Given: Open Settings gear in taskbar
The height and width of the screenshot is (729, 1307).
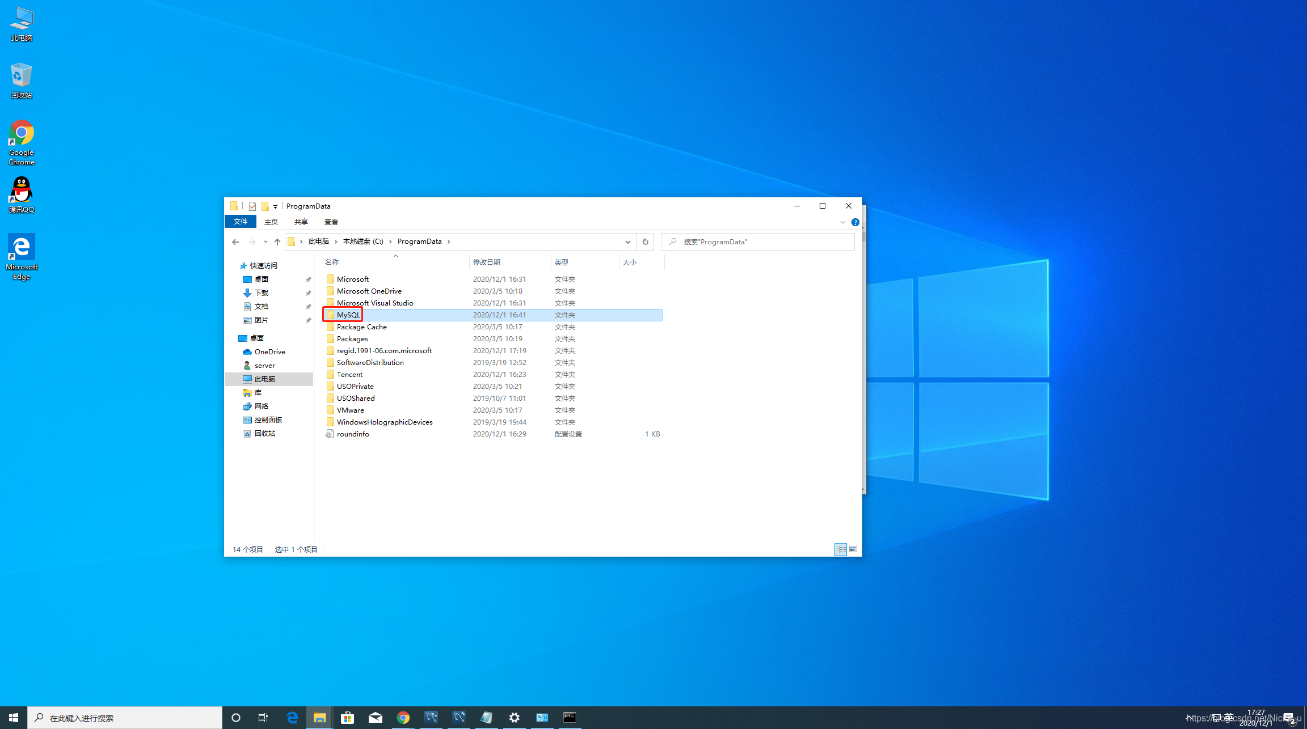Looking at the screenshot, I should point(514,718).
